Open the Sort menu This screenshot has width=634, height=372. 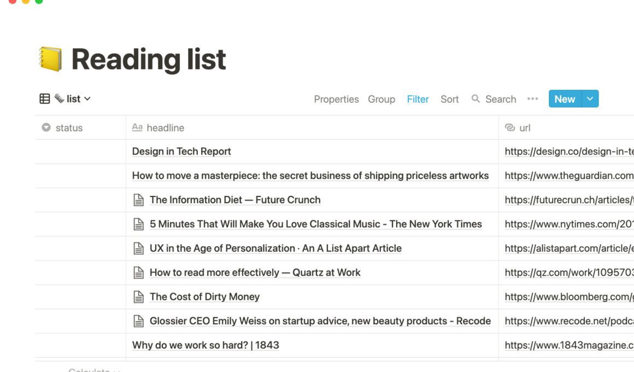[x=450, y=99]
